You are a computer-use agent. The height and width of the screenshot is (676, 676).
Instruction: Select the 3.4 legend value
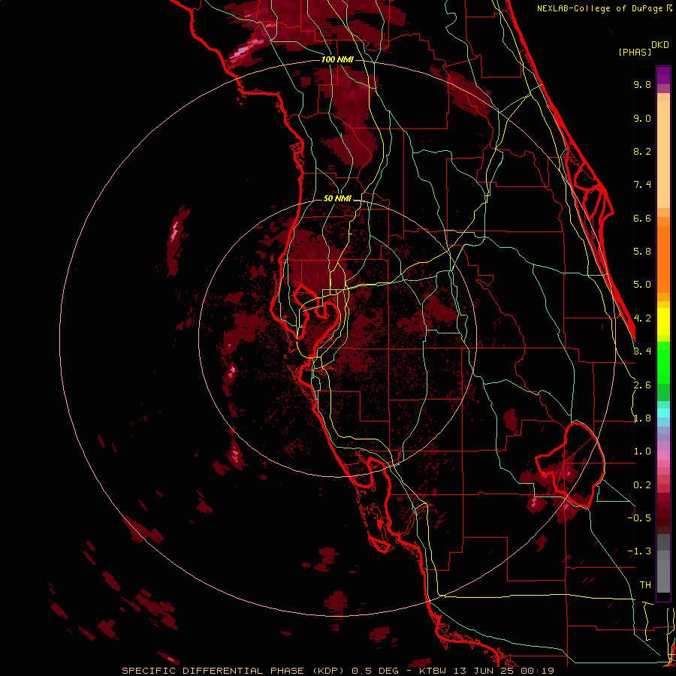pos(642,352)
